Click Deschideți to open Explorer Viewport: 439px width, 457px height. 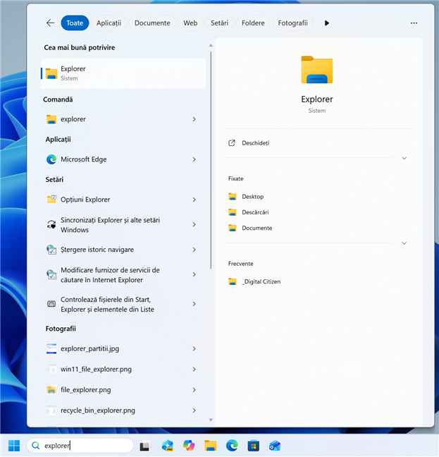[x=255, y=143]
